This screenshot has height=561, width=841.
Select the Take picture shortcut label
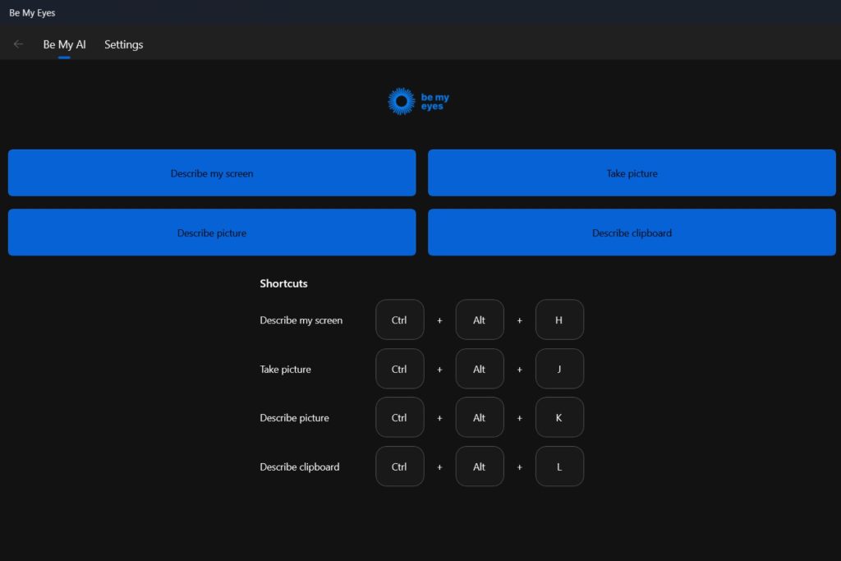(x=285, y=369)
